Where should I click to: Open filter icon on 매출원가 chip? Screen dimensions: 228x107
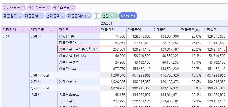[x=20, y=16]
